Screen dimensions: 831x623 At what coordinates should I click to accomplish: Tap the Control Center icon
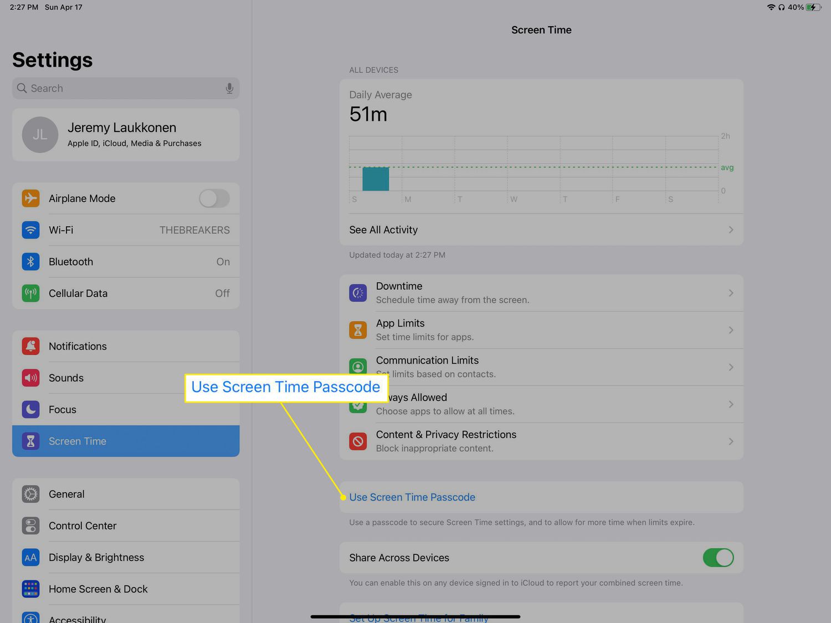coord(31,525)
